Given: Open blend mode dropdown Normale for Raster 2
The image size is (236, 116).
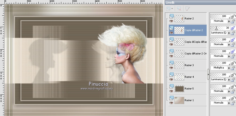Looking at the screenshot, I should click(220, 21).
